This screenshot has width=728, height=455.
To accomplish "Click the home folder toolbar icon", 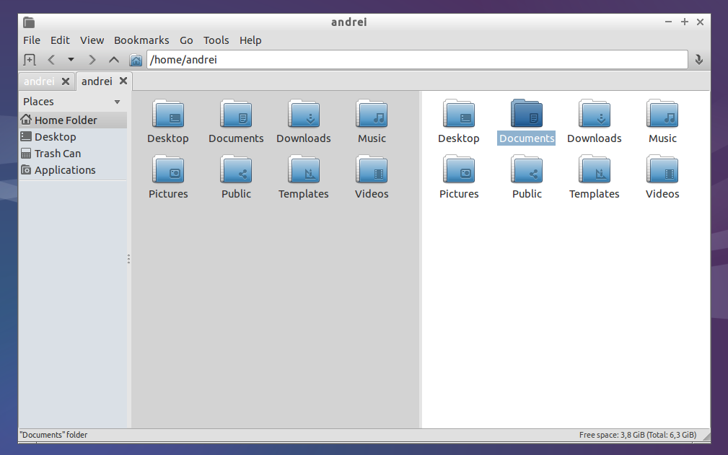I will [136, 61].
